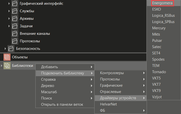The image size is (181, 114).
Task: Click the Библиотеки section label
Action: 23,66
